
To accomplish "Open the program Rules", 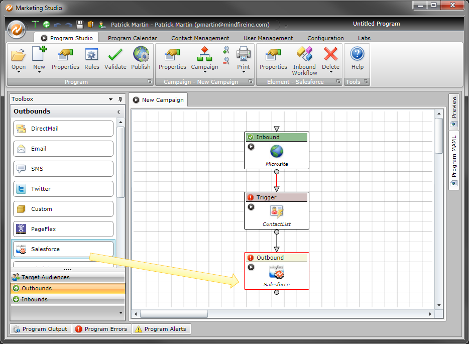I will click(x=91, y=59).
